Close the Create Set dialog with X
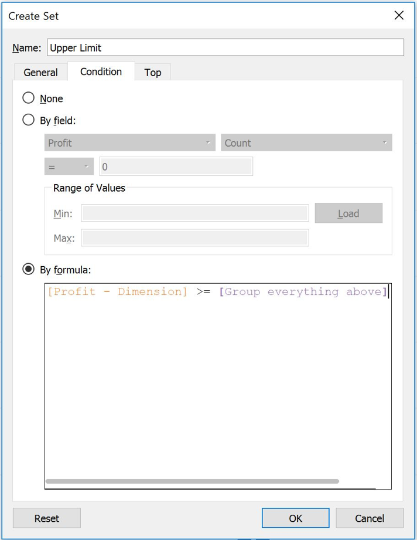Viewport: 417px width, 540px height. [x=399, y=16]
